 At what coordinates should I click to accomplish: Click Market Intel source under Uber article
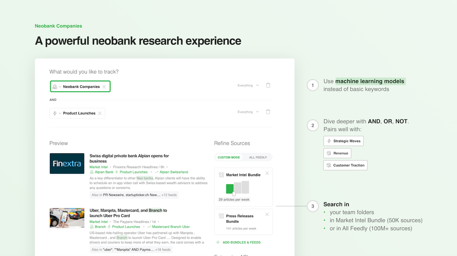pos(99,222)
